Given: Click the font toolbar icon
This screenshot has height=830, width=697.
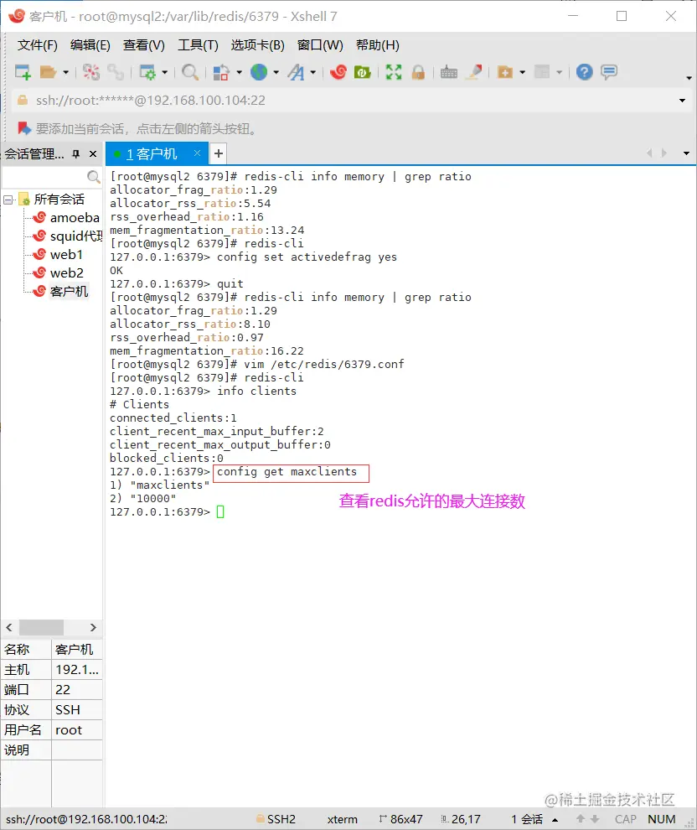Looking at the screenshot, I should click(297, 72).
